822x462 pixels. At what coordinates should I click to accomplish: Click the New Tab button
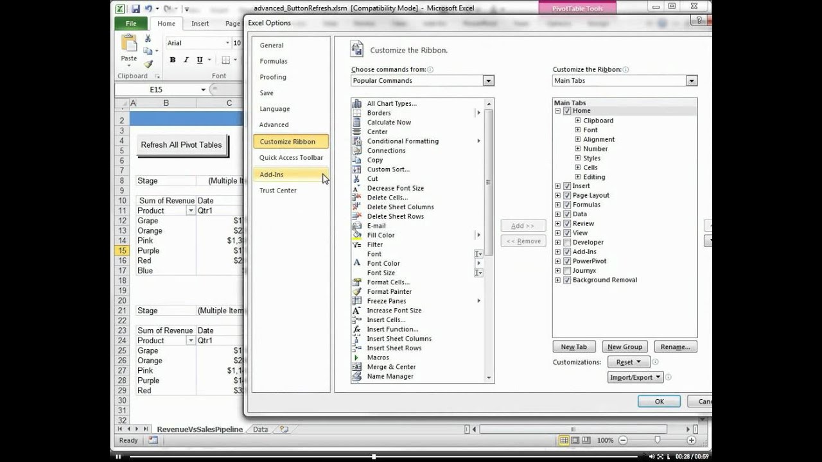tap(573, 346)
